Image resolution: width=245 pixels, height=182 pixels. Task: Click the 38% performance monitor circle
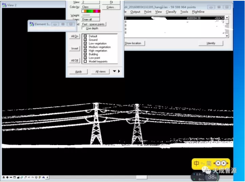pos(212,177)
